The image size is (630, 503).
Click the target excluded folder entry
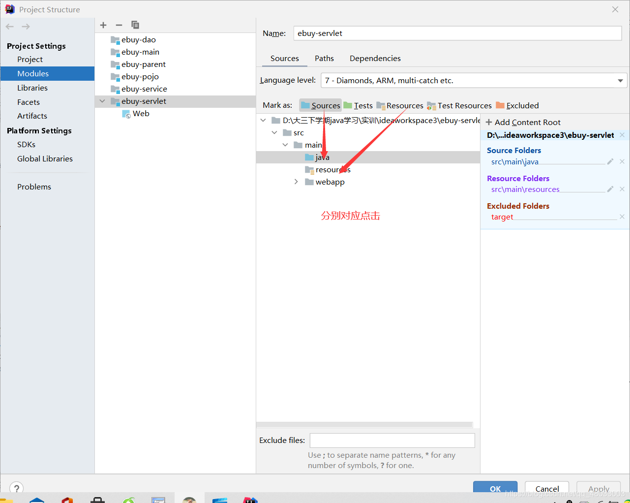502,217
